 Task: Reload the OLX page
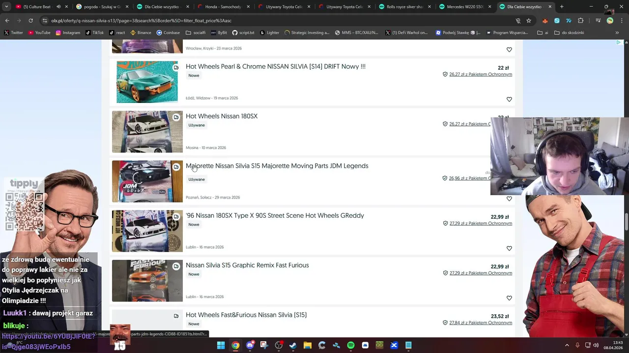click(30, 21)
